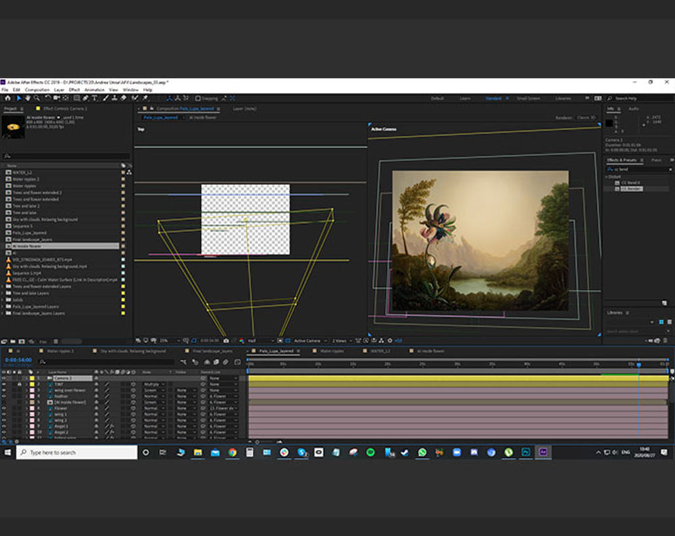
Task: Select the Brush tool in toolbar
Action: click(x=107, y=99)
